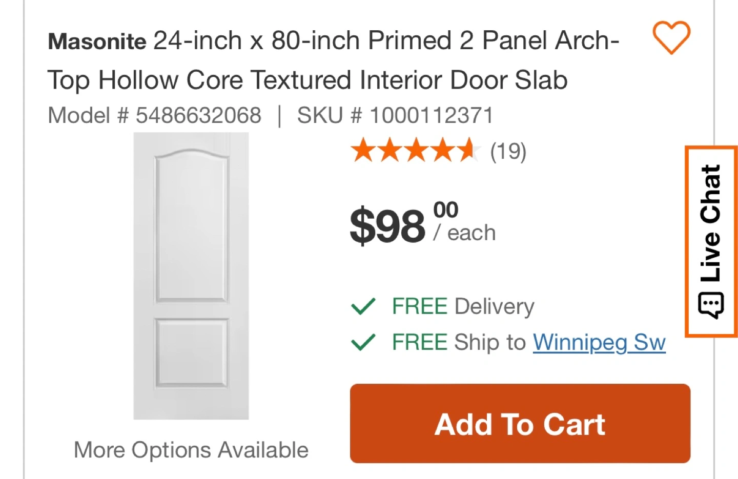Click More Options Available under the door image
The width and height of the screenshot is (738, 479).
pyautogui.click(x=191, y=450)
